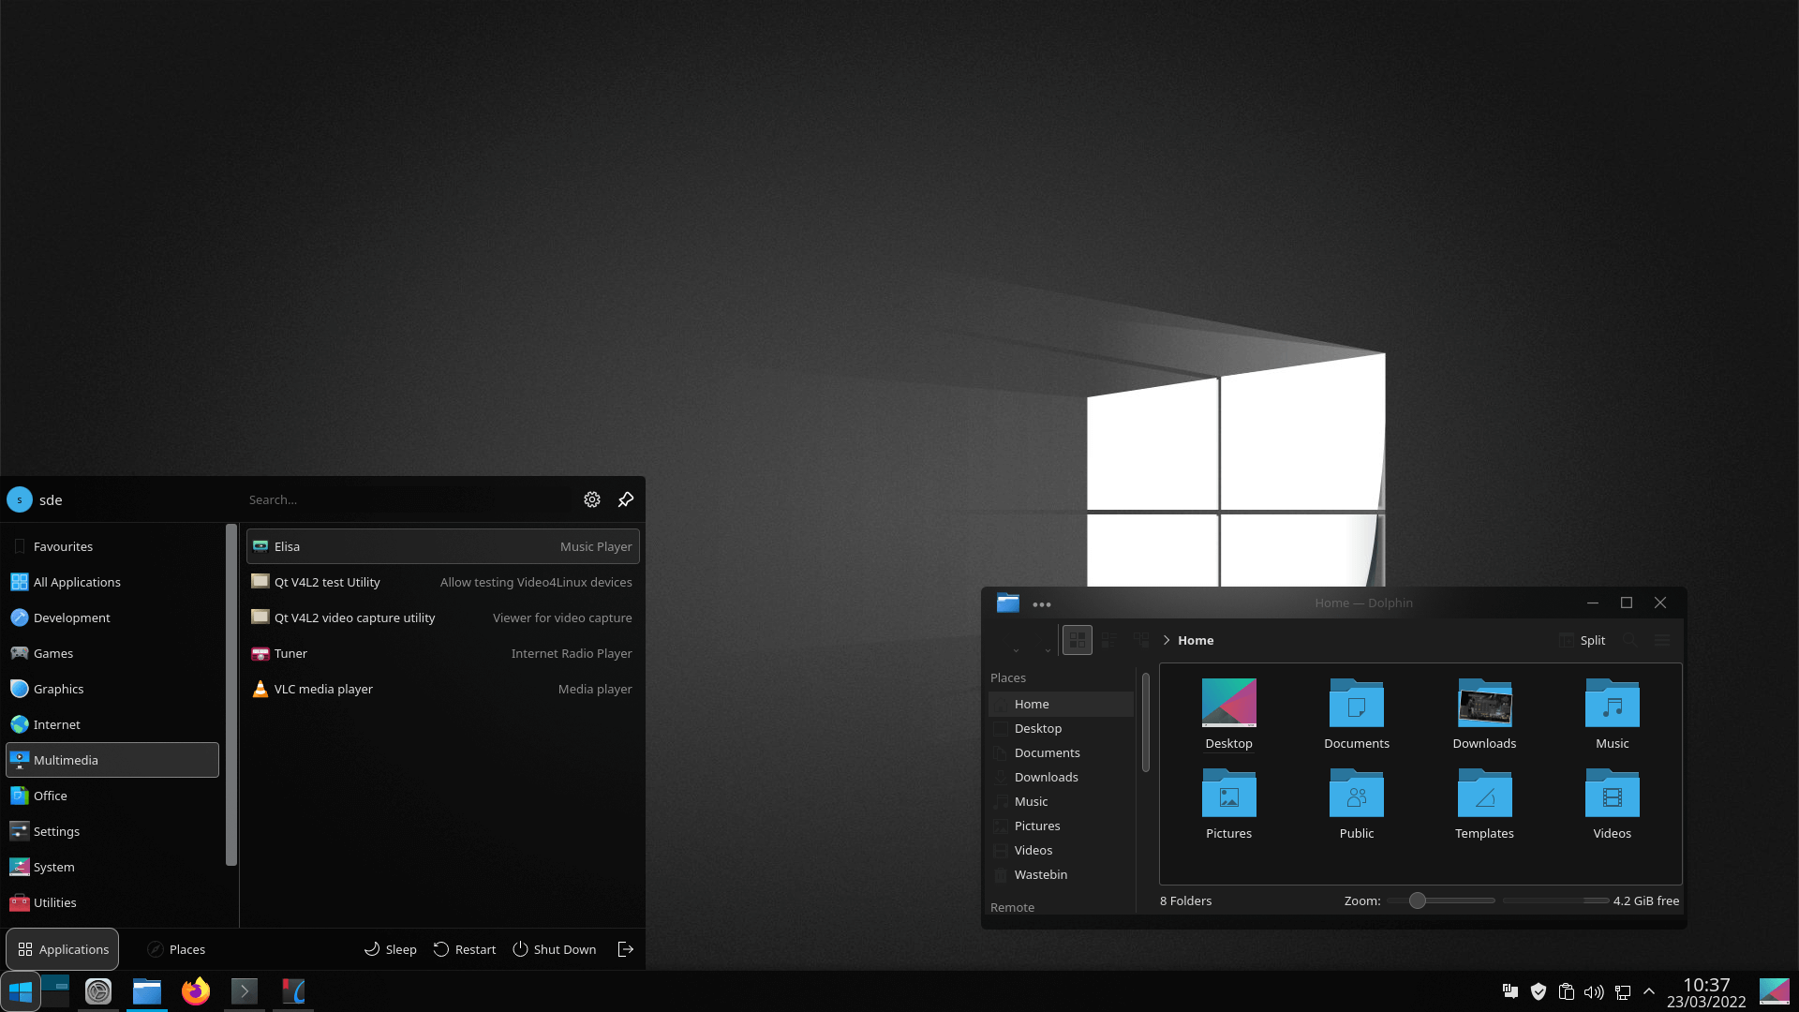
Task: Open Firefox from the taskbar
Action: pos(196,991)
